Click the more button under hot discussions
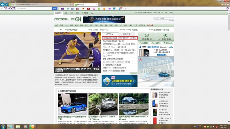230x129 pixels. (134, 73)
